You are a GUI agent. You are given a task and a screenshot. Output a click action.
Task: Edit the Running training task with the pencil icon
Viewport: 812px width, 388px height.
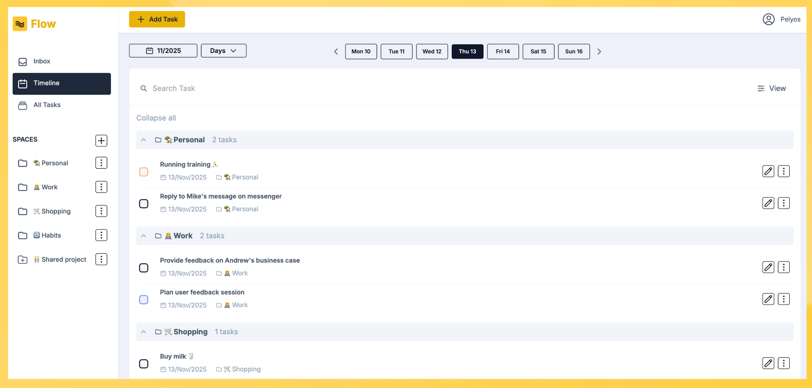click(x=768, y=171)
